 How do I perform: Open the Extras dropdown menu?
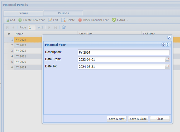tap(120, 20)
